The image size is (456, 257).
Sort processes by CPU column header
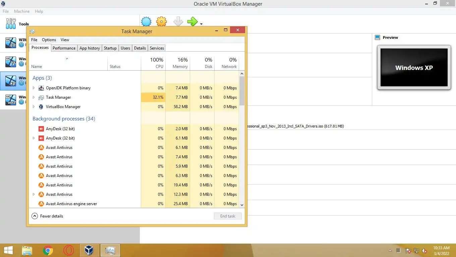point(153,63)
